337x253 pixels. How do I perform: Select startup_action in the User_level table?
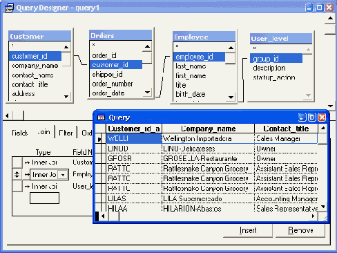274,77
